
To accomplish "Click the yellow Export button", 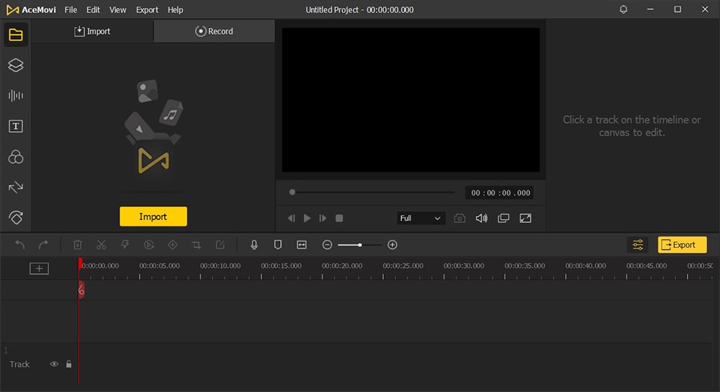I will point(682,245).
